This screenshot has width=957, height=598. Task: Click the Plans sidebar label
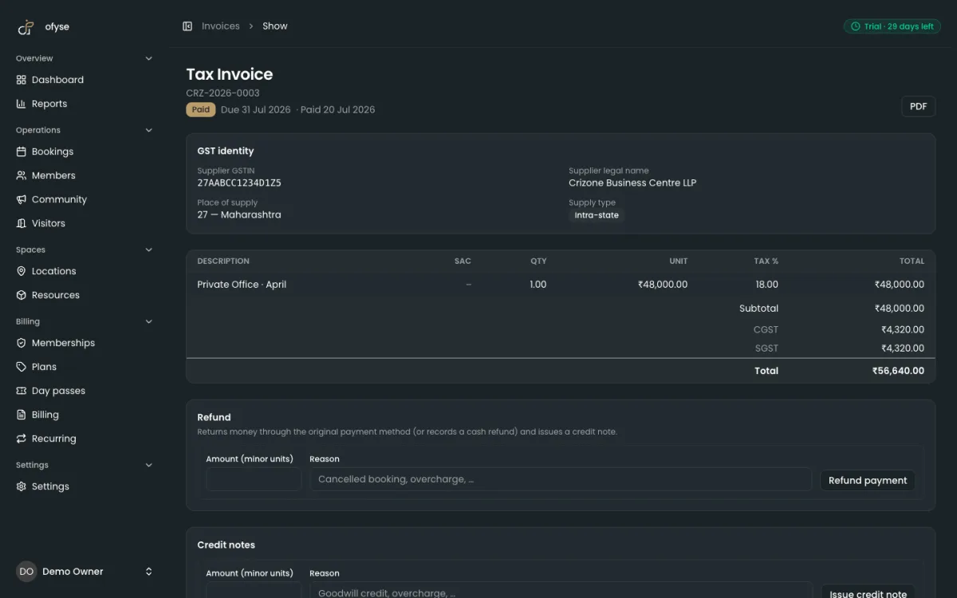(x=44, y=367)
